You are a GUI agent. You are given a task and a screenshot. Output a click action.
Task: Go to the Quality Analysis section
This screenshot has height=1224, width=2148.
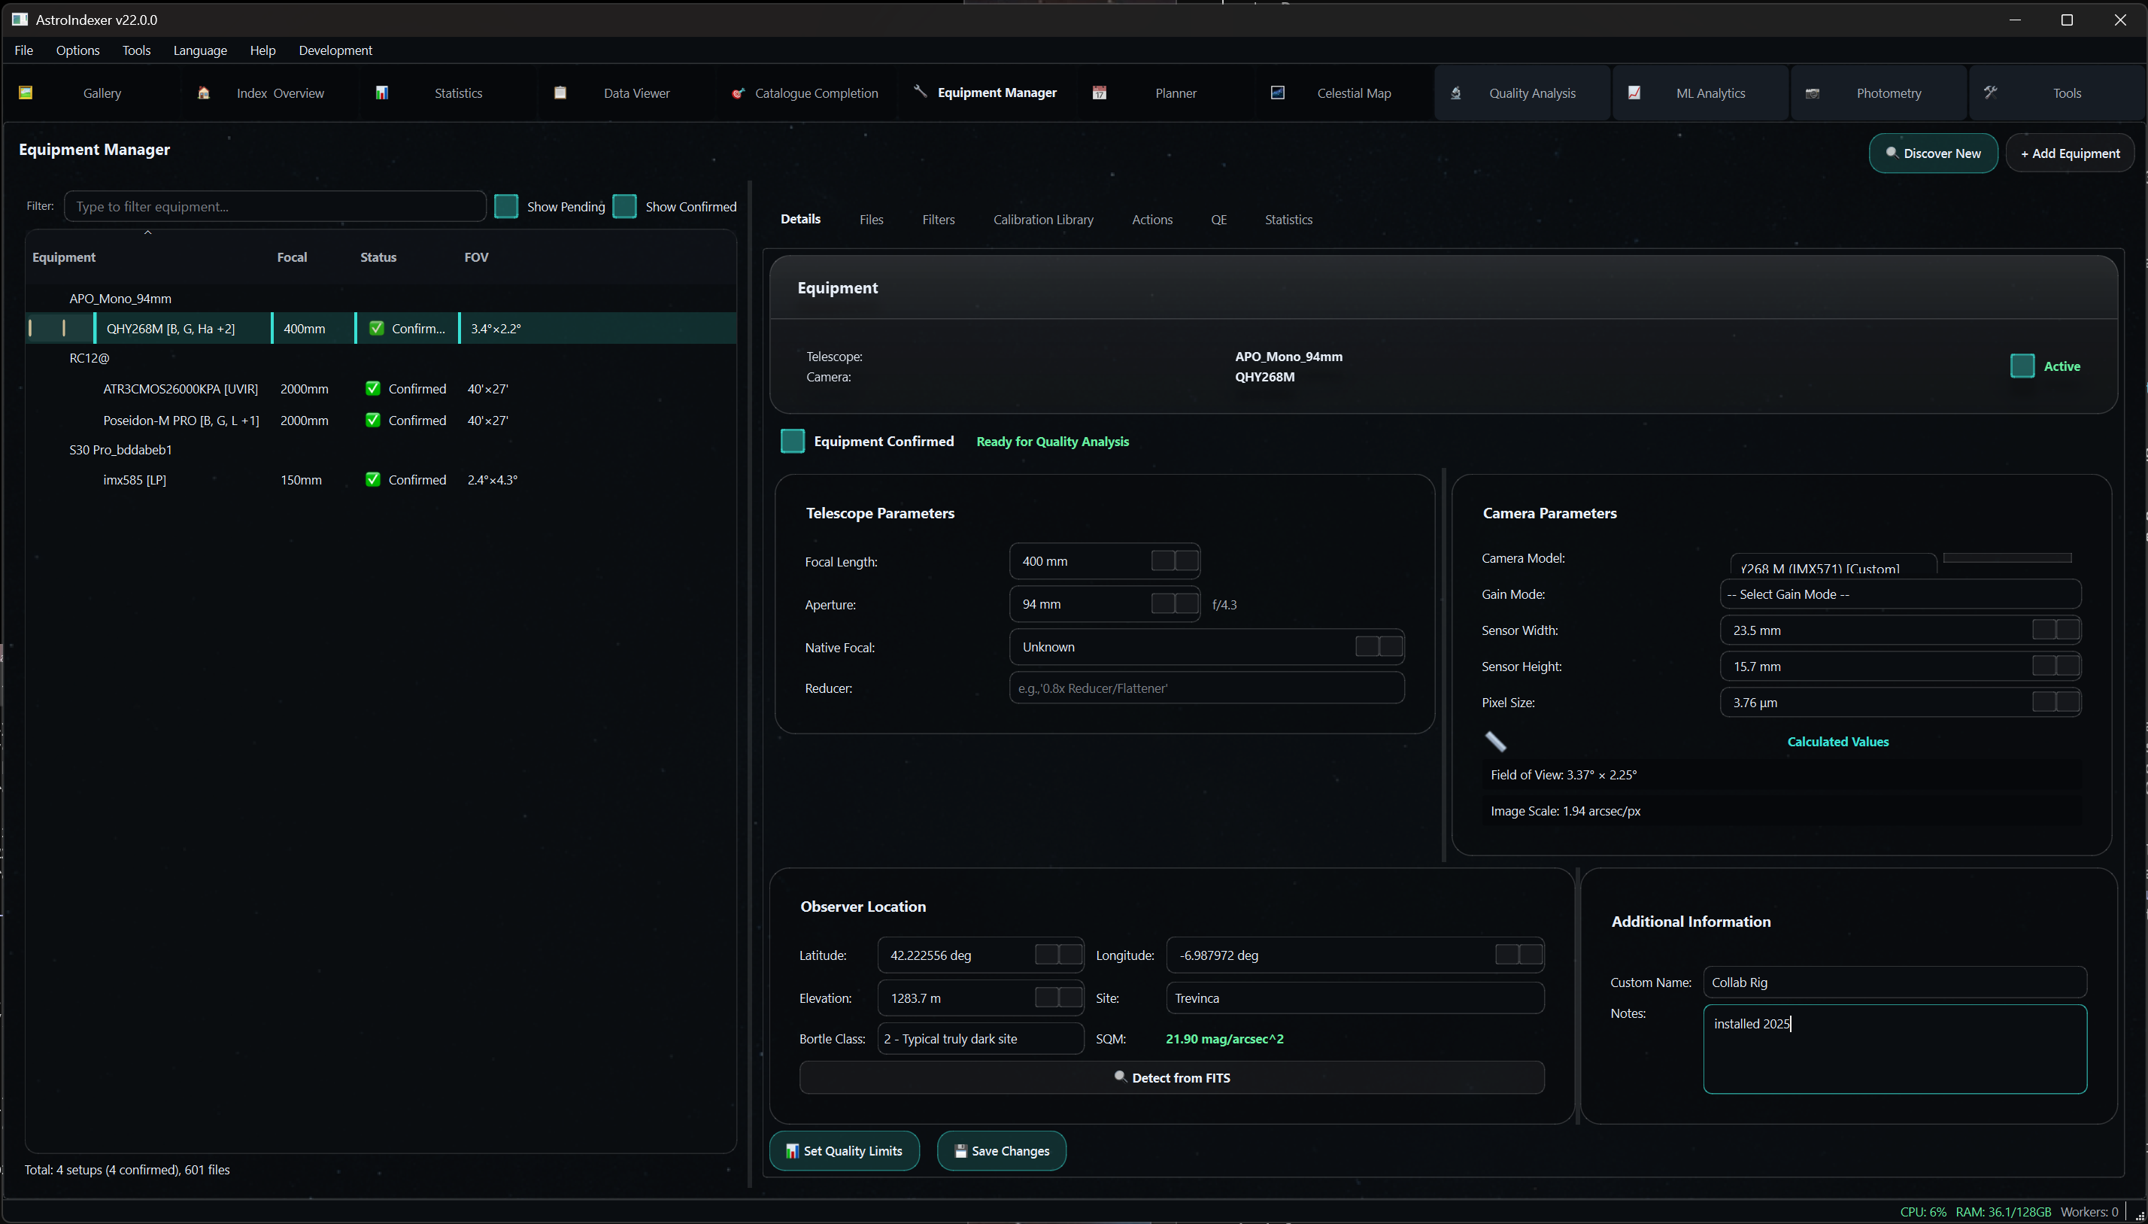[x=1532, y=93]
